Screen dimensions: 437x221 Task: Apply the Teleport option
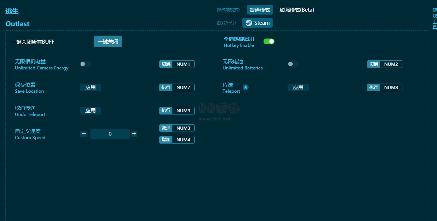coord(298,87)
